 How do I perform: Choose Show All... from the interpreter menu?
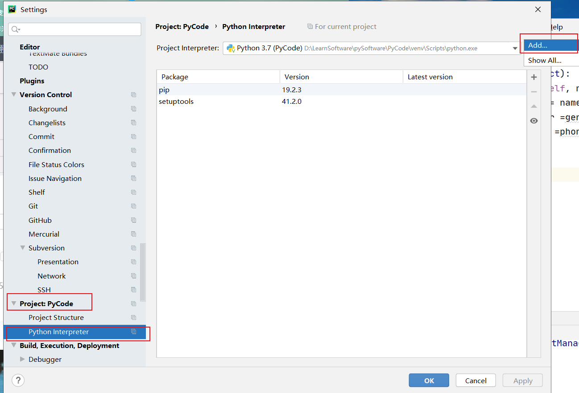coord(551,60)
